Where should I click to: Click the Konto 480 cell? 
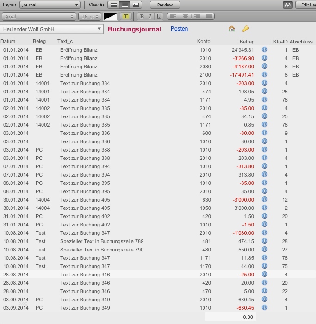pyautogui.click(x=206, y=250)
